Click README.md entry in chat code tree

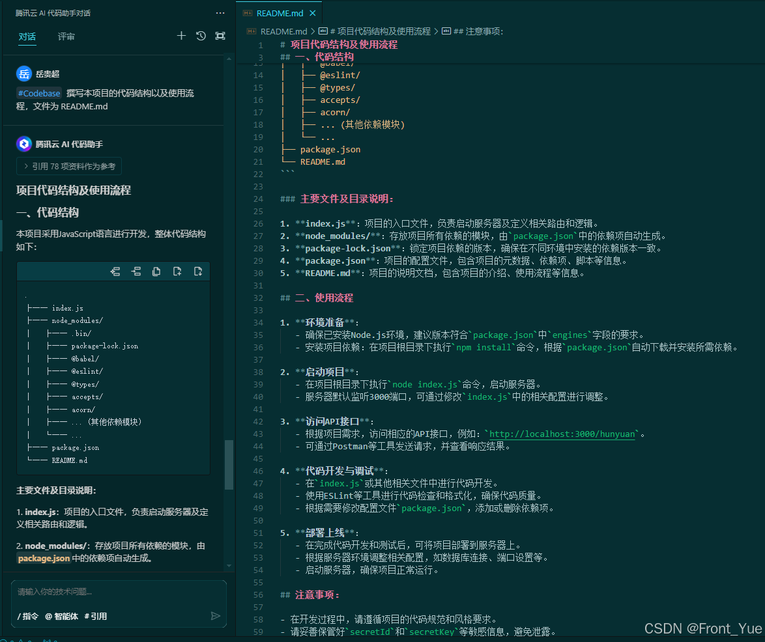tap(69, 460)
